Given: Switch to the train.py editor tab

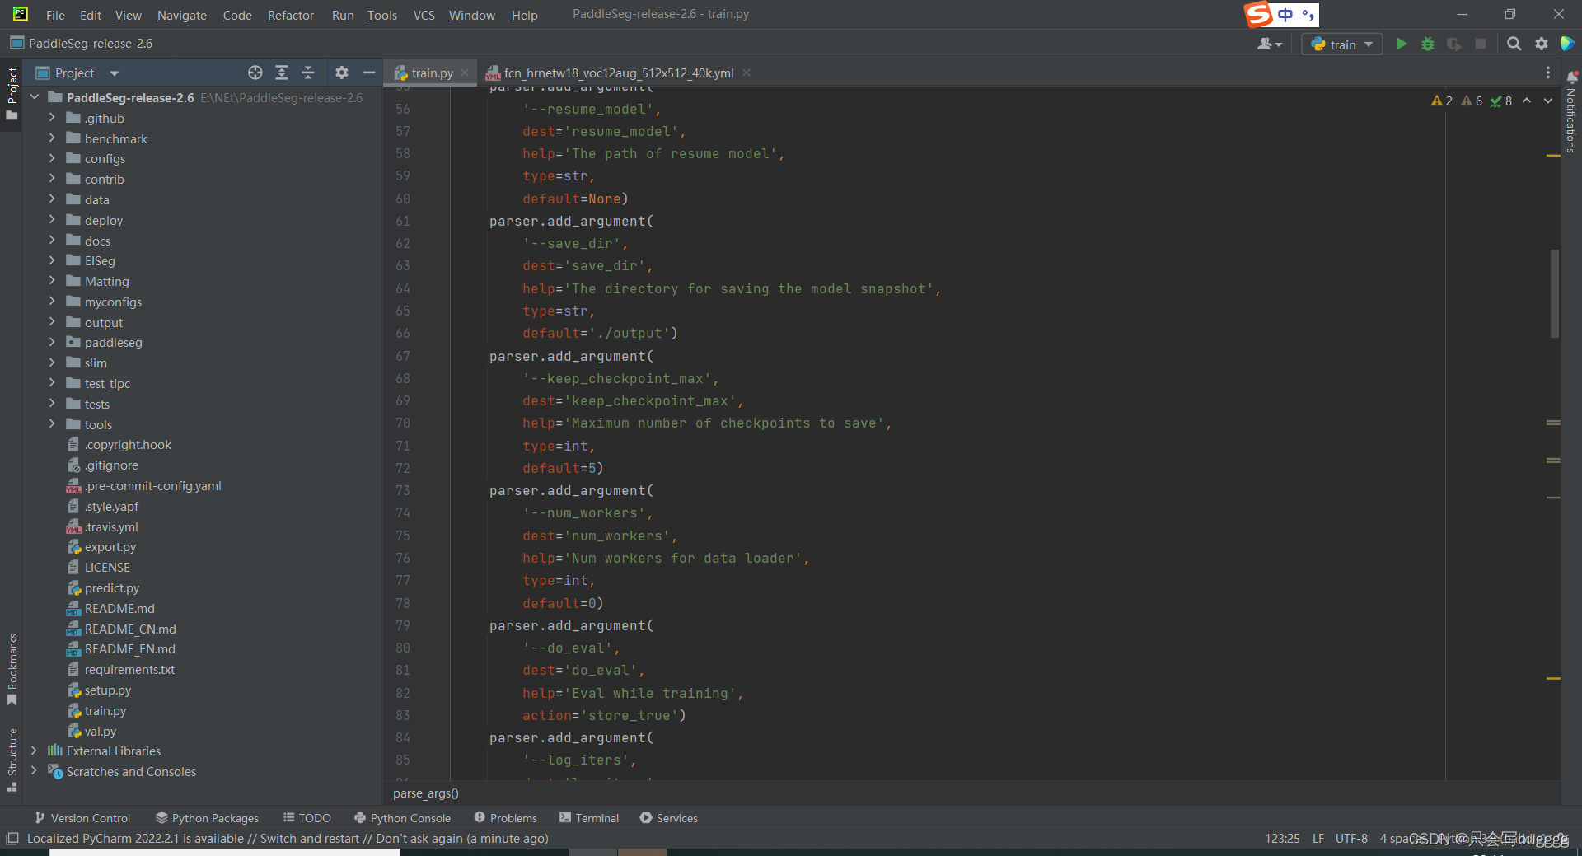Looking at the screenshot, I should [432, 73].
